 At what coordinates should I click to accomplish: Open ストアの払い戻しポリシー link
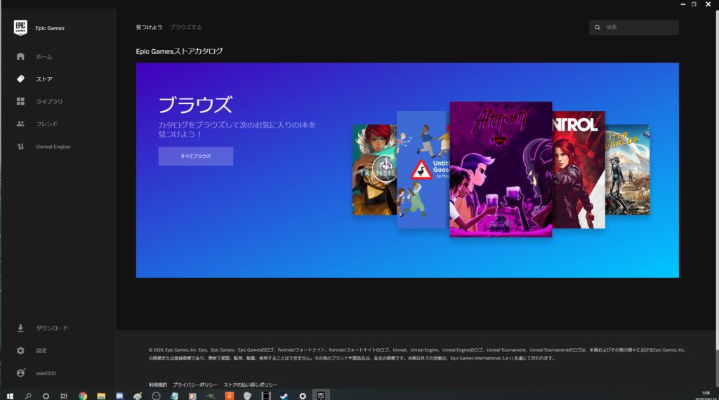click(x=251, y=385)
